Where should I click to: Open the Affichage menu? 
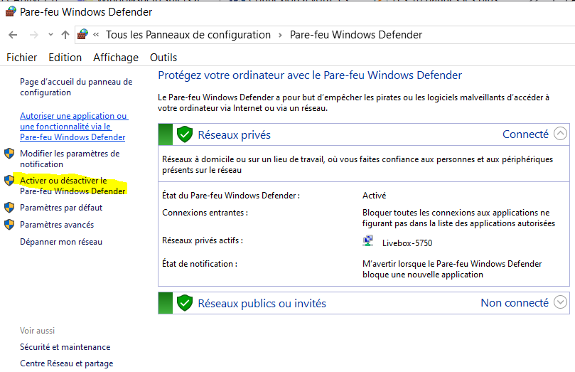tap(116, 58)
